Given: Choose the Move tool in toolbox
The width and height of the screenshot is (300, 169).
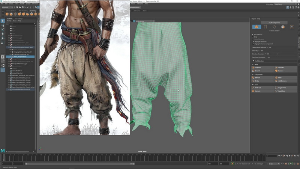Looking at the screenshot, I should tap(3, 34).
